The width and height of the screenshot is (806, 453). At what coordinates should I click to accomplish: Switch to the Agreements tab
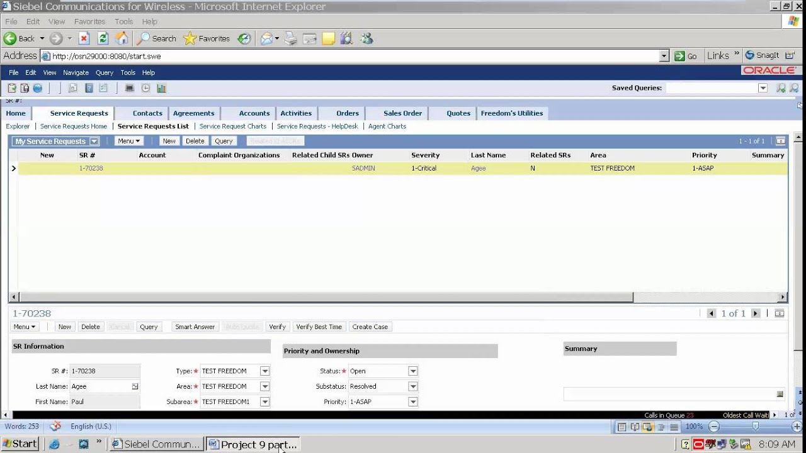point(194,113)
